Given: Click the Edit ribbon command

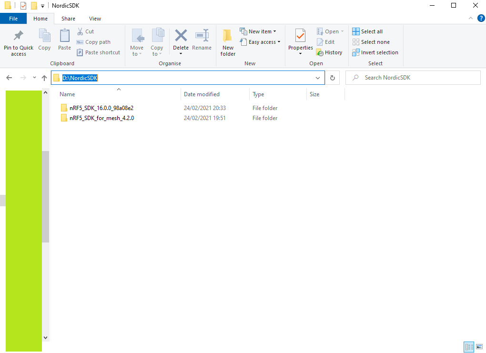Looking at the screenshot, I should (x=326, y=42).
